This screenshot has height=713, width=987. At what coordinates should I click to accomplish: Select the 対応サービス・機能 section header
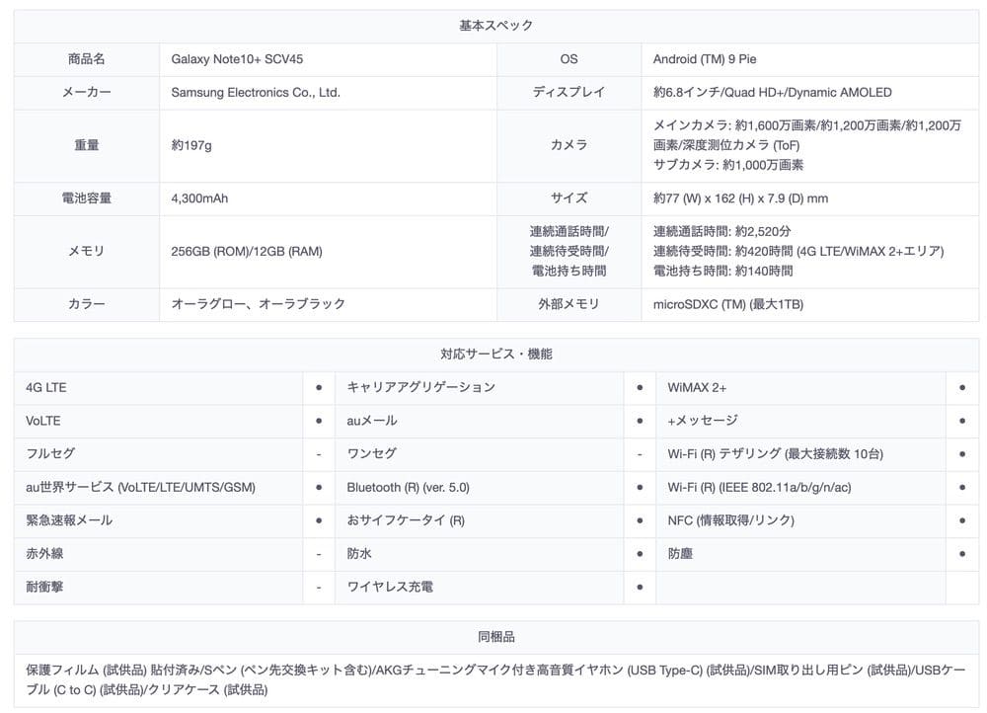tap(496, 355)
